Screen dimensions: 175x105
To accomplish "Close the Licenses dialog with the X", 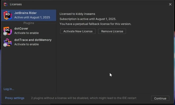I will (170, 4).
